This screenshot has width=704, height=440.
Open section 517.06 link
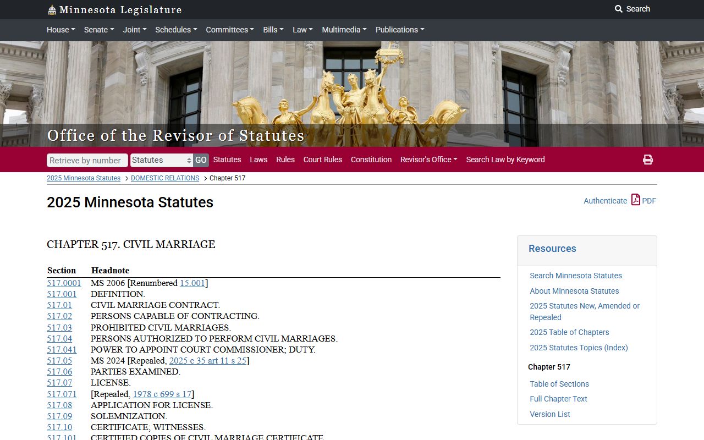59,372
